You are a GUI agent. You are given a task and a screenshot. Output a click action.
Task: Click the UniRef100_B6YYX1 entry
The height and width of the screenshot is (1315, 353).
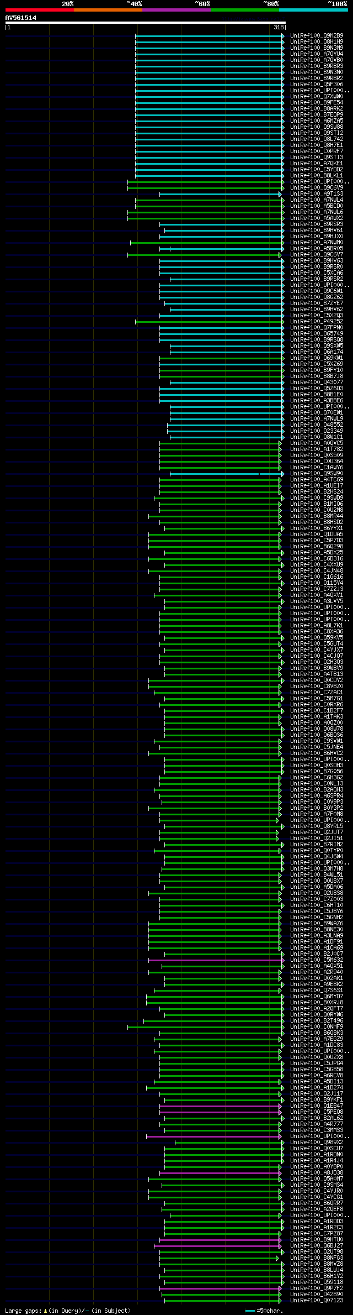(317, 528)
